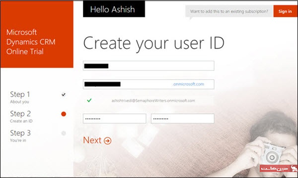The width and height of the screenshot is (298, 178).
Task: Click the red logo watermark at bottom right
Action: pyautogui.click(x=278, y=168)
